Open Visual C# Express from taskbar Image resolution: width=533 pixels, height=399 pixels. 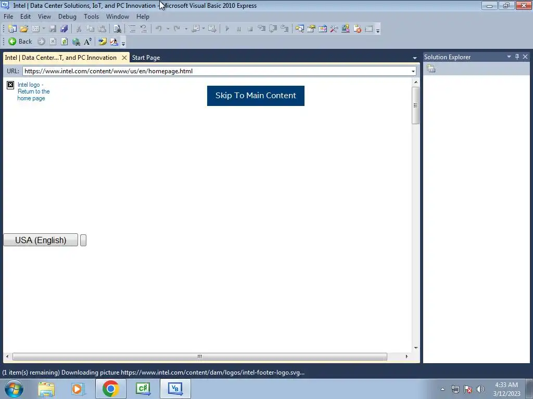tap(143, 389)
